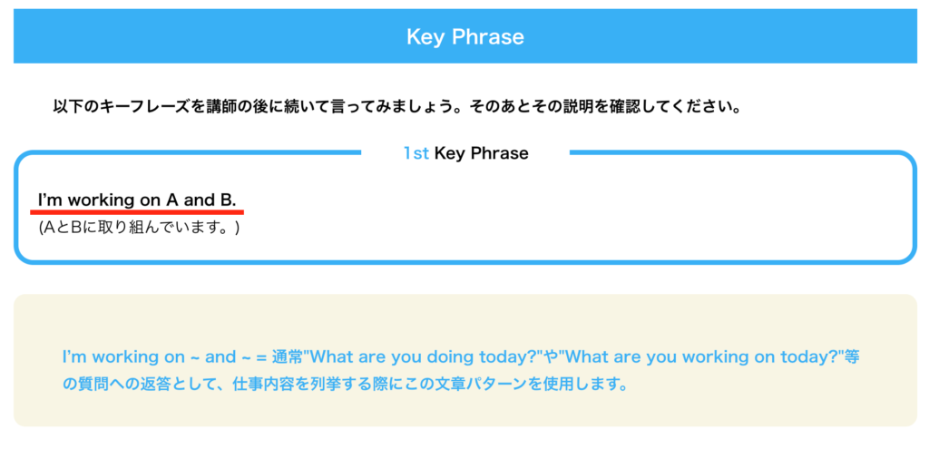Click the "Key Phrase" title text
Viewport: 929px width, 449px height.
[465, 36]
